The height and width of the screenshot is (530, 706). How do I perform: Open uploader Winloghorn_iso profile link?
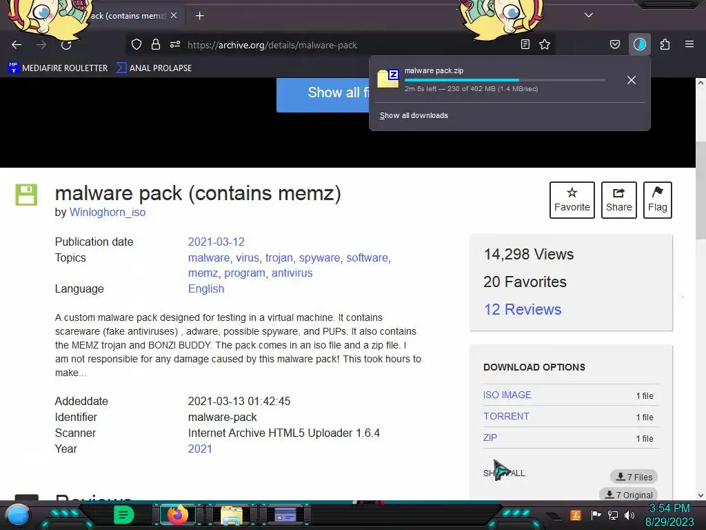coord(108,213)
